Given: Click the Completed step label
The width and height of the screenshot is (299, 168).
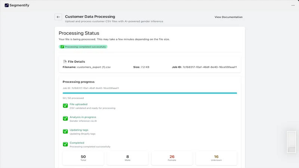Looking at the screenshot, I should coord(77,143).
